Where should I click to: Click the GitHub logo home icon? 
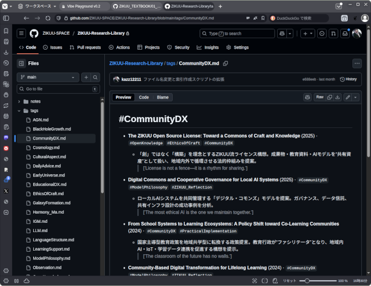pyautogui.click(x=34, y=34)
